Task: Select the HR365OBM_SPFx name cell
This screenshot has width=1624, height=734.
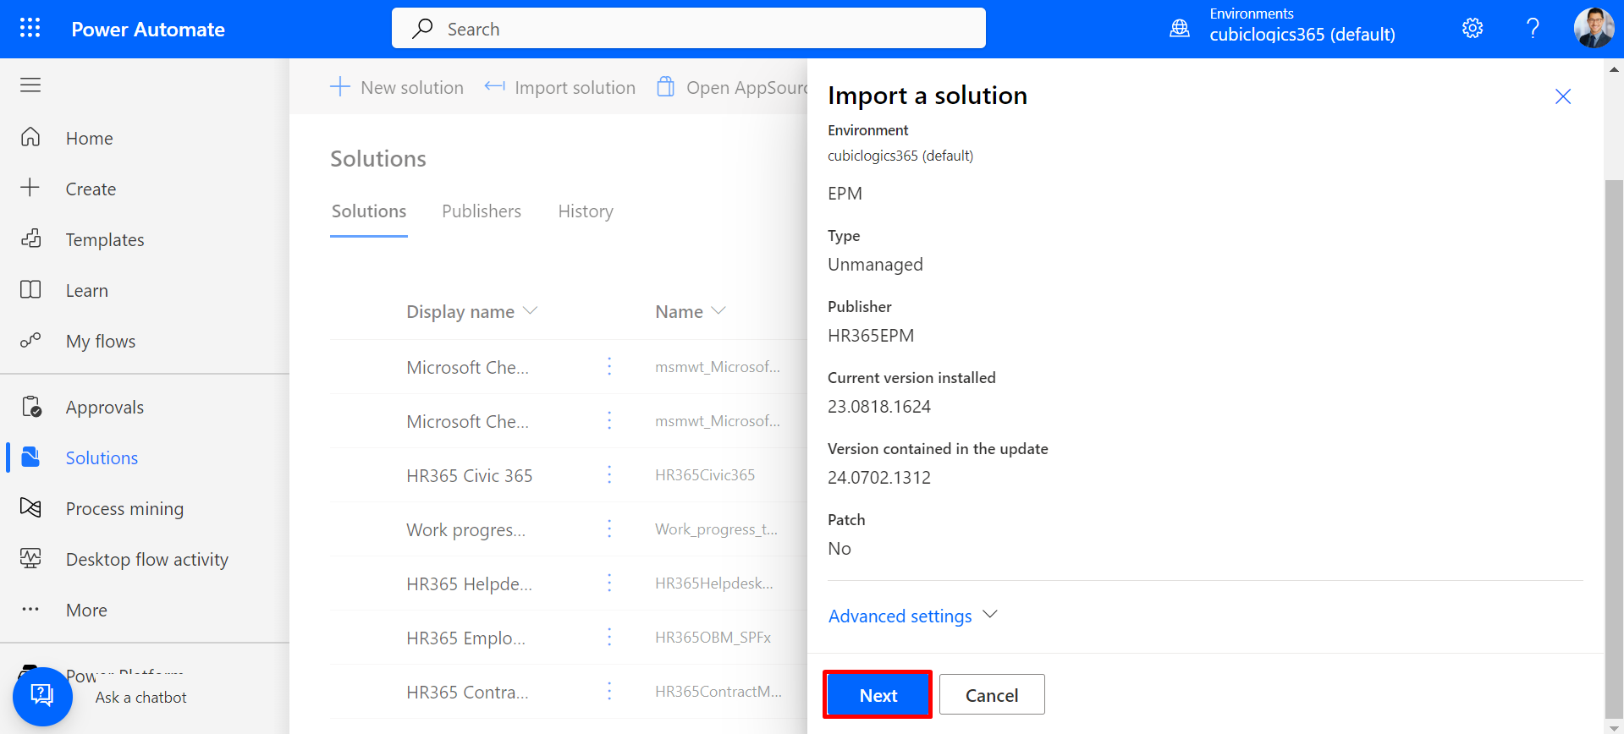Action: click(x=713, y=638)
